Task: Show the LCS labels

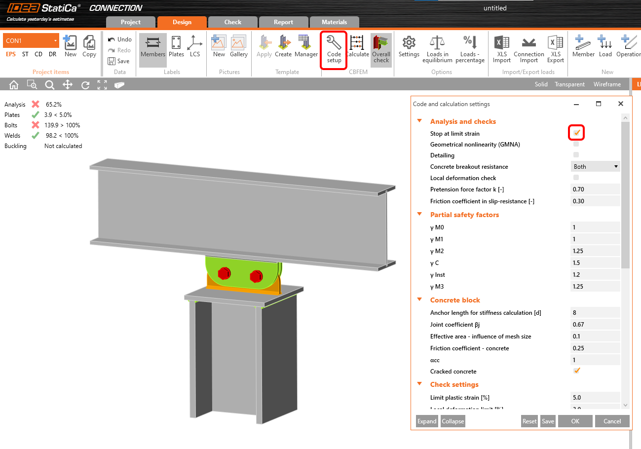Action: click(195, 46)
